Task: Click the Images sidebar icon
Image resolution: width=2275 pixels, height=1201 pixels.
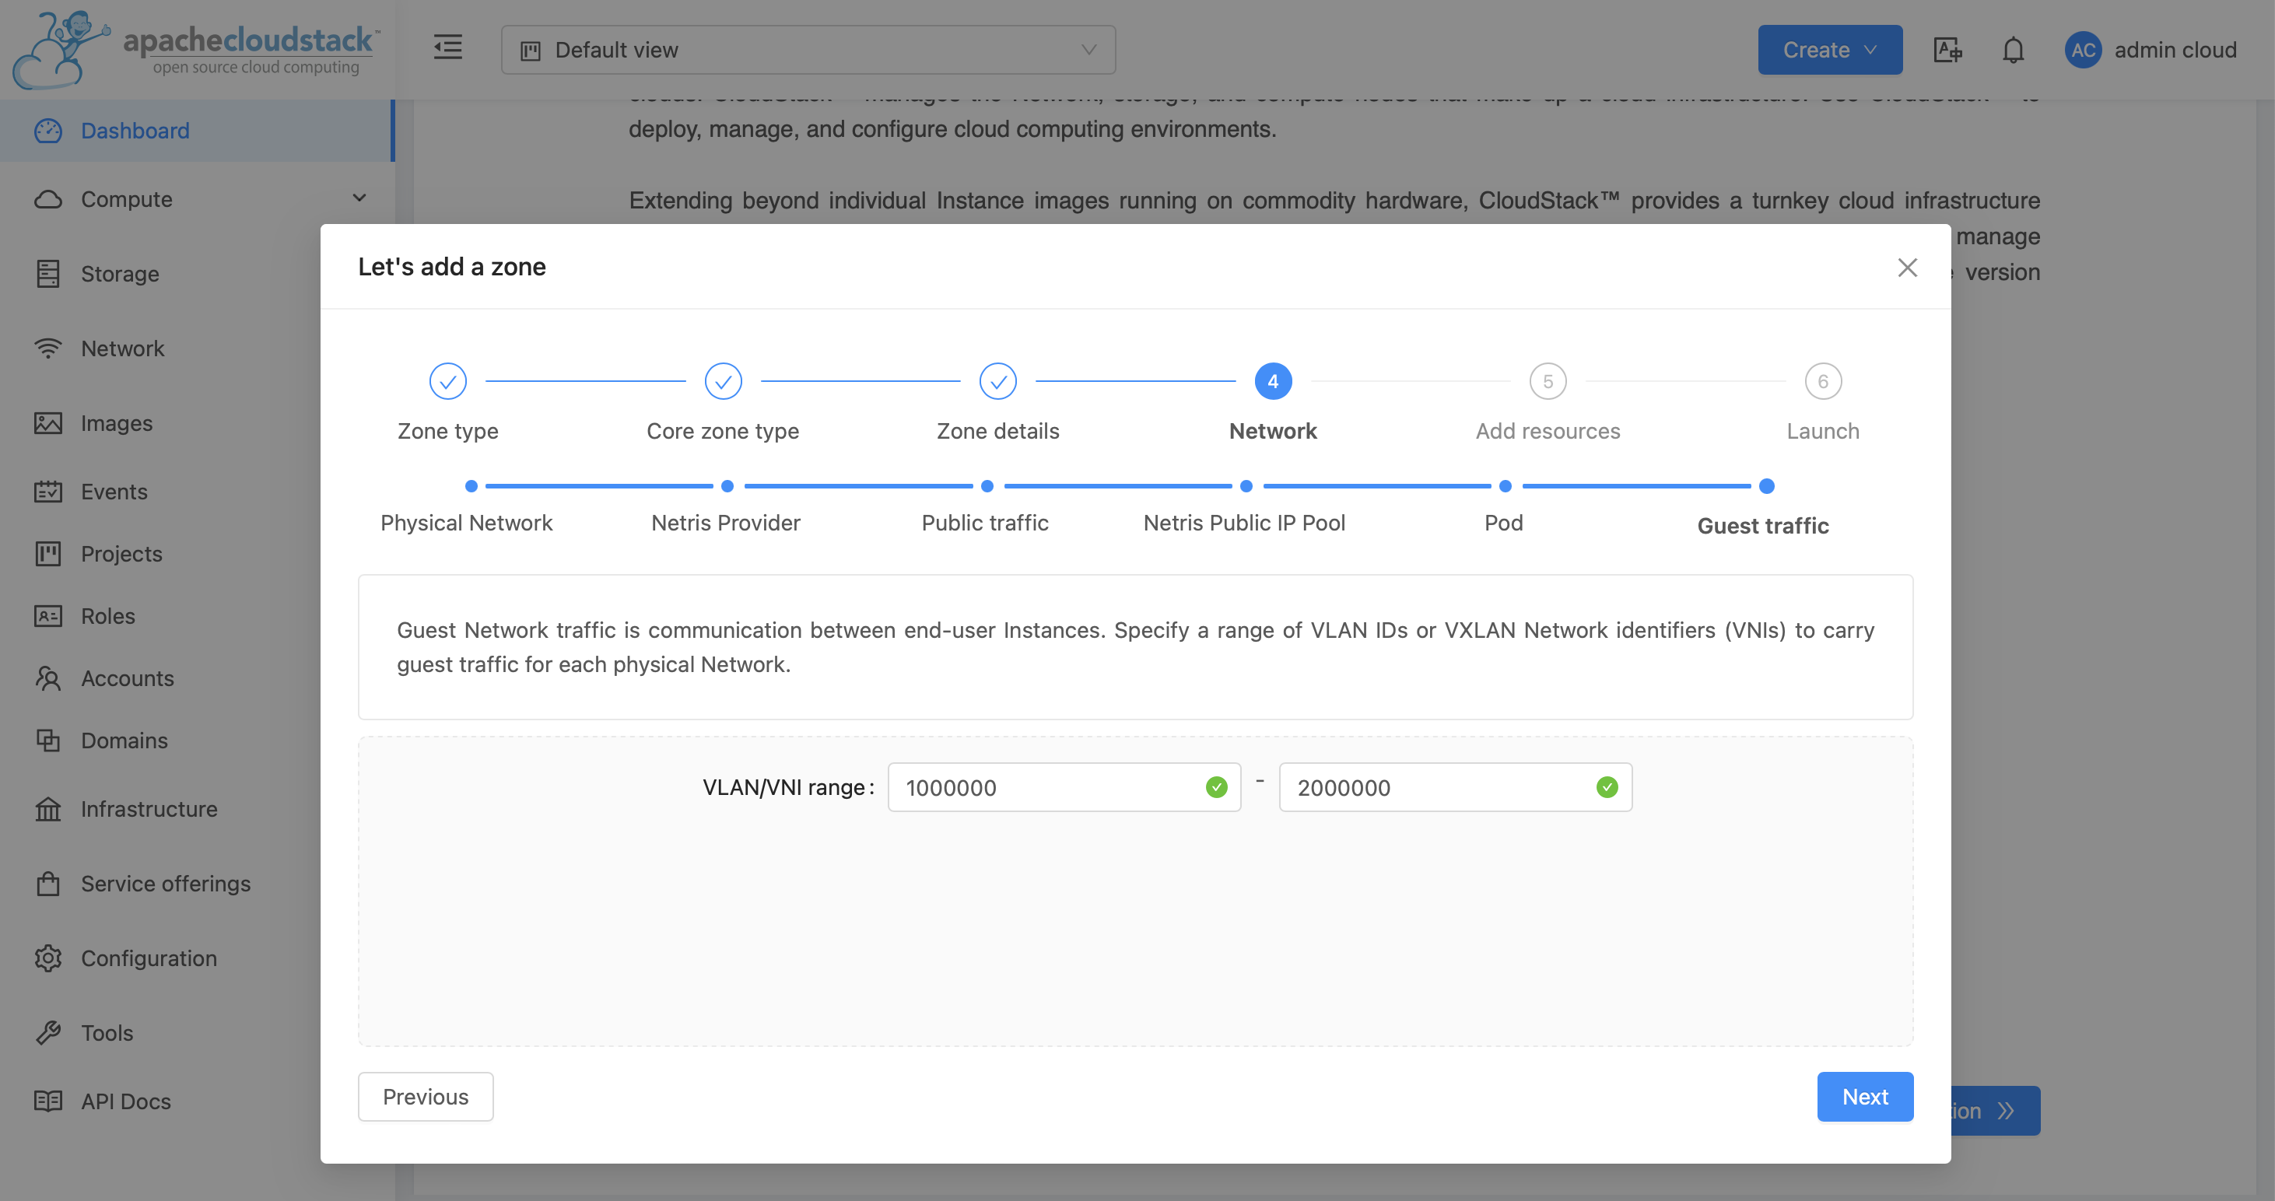Action: click(x=48, y=423)
